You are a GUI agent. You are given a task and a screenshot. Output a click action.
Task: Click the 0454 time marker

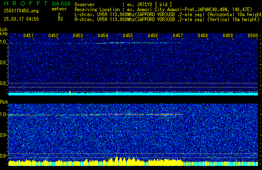pyautogui.click(x=103, y=36)
